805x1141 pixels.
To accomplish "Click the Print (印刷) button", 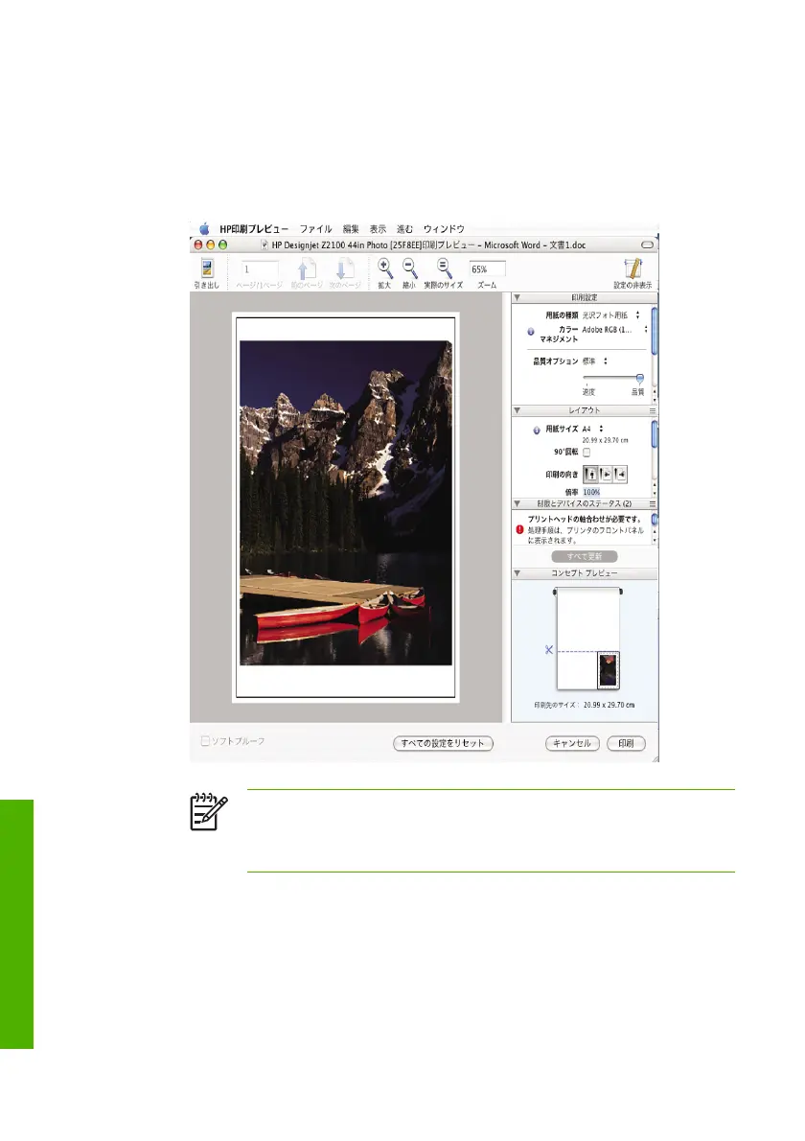I will [x=626, y=743].
